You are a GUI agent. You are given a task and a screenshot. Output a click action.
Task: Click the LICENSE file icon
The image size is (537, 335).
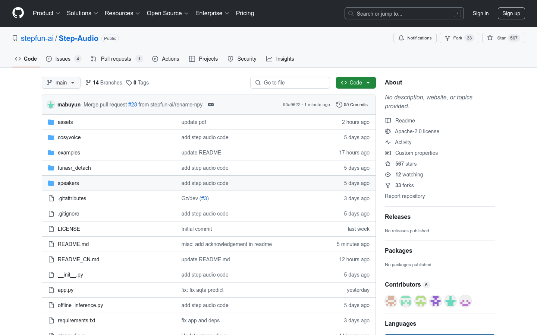tap(51, 229)
